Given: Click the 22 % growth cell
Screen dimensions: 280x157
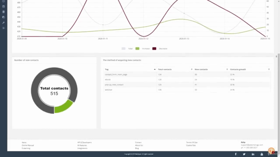Looking at the screenshot, I should coord(232,75).
